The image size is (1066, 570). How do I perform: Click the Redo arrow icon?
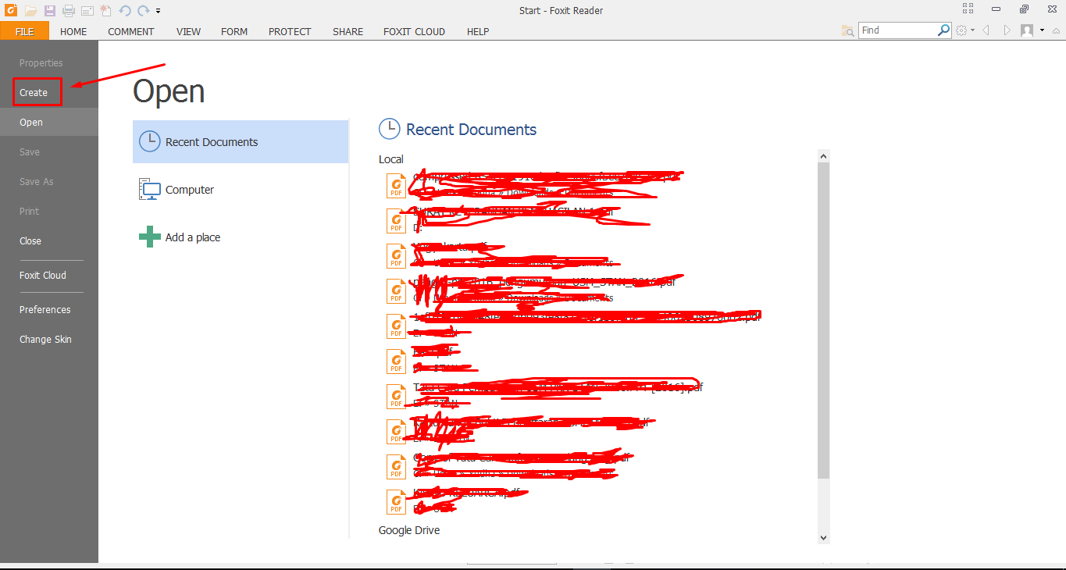[143, 11]
